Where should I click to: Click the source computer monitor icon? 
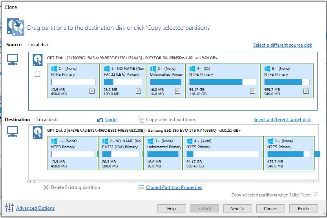[x=13, y=60]
